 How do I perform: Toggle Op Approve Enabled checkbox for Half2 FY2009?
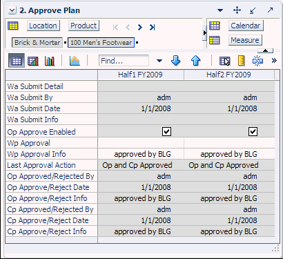[x=253, y=132]
